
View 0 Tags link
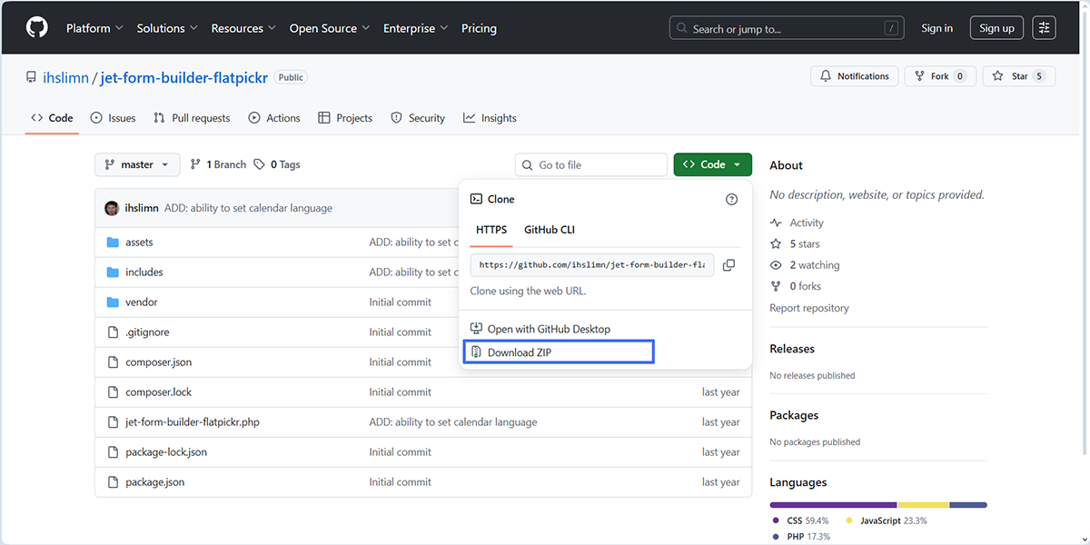coord(277,164)
